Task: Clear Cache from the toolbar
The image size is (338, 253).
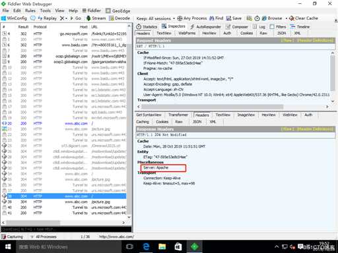Action: [304, 18]
